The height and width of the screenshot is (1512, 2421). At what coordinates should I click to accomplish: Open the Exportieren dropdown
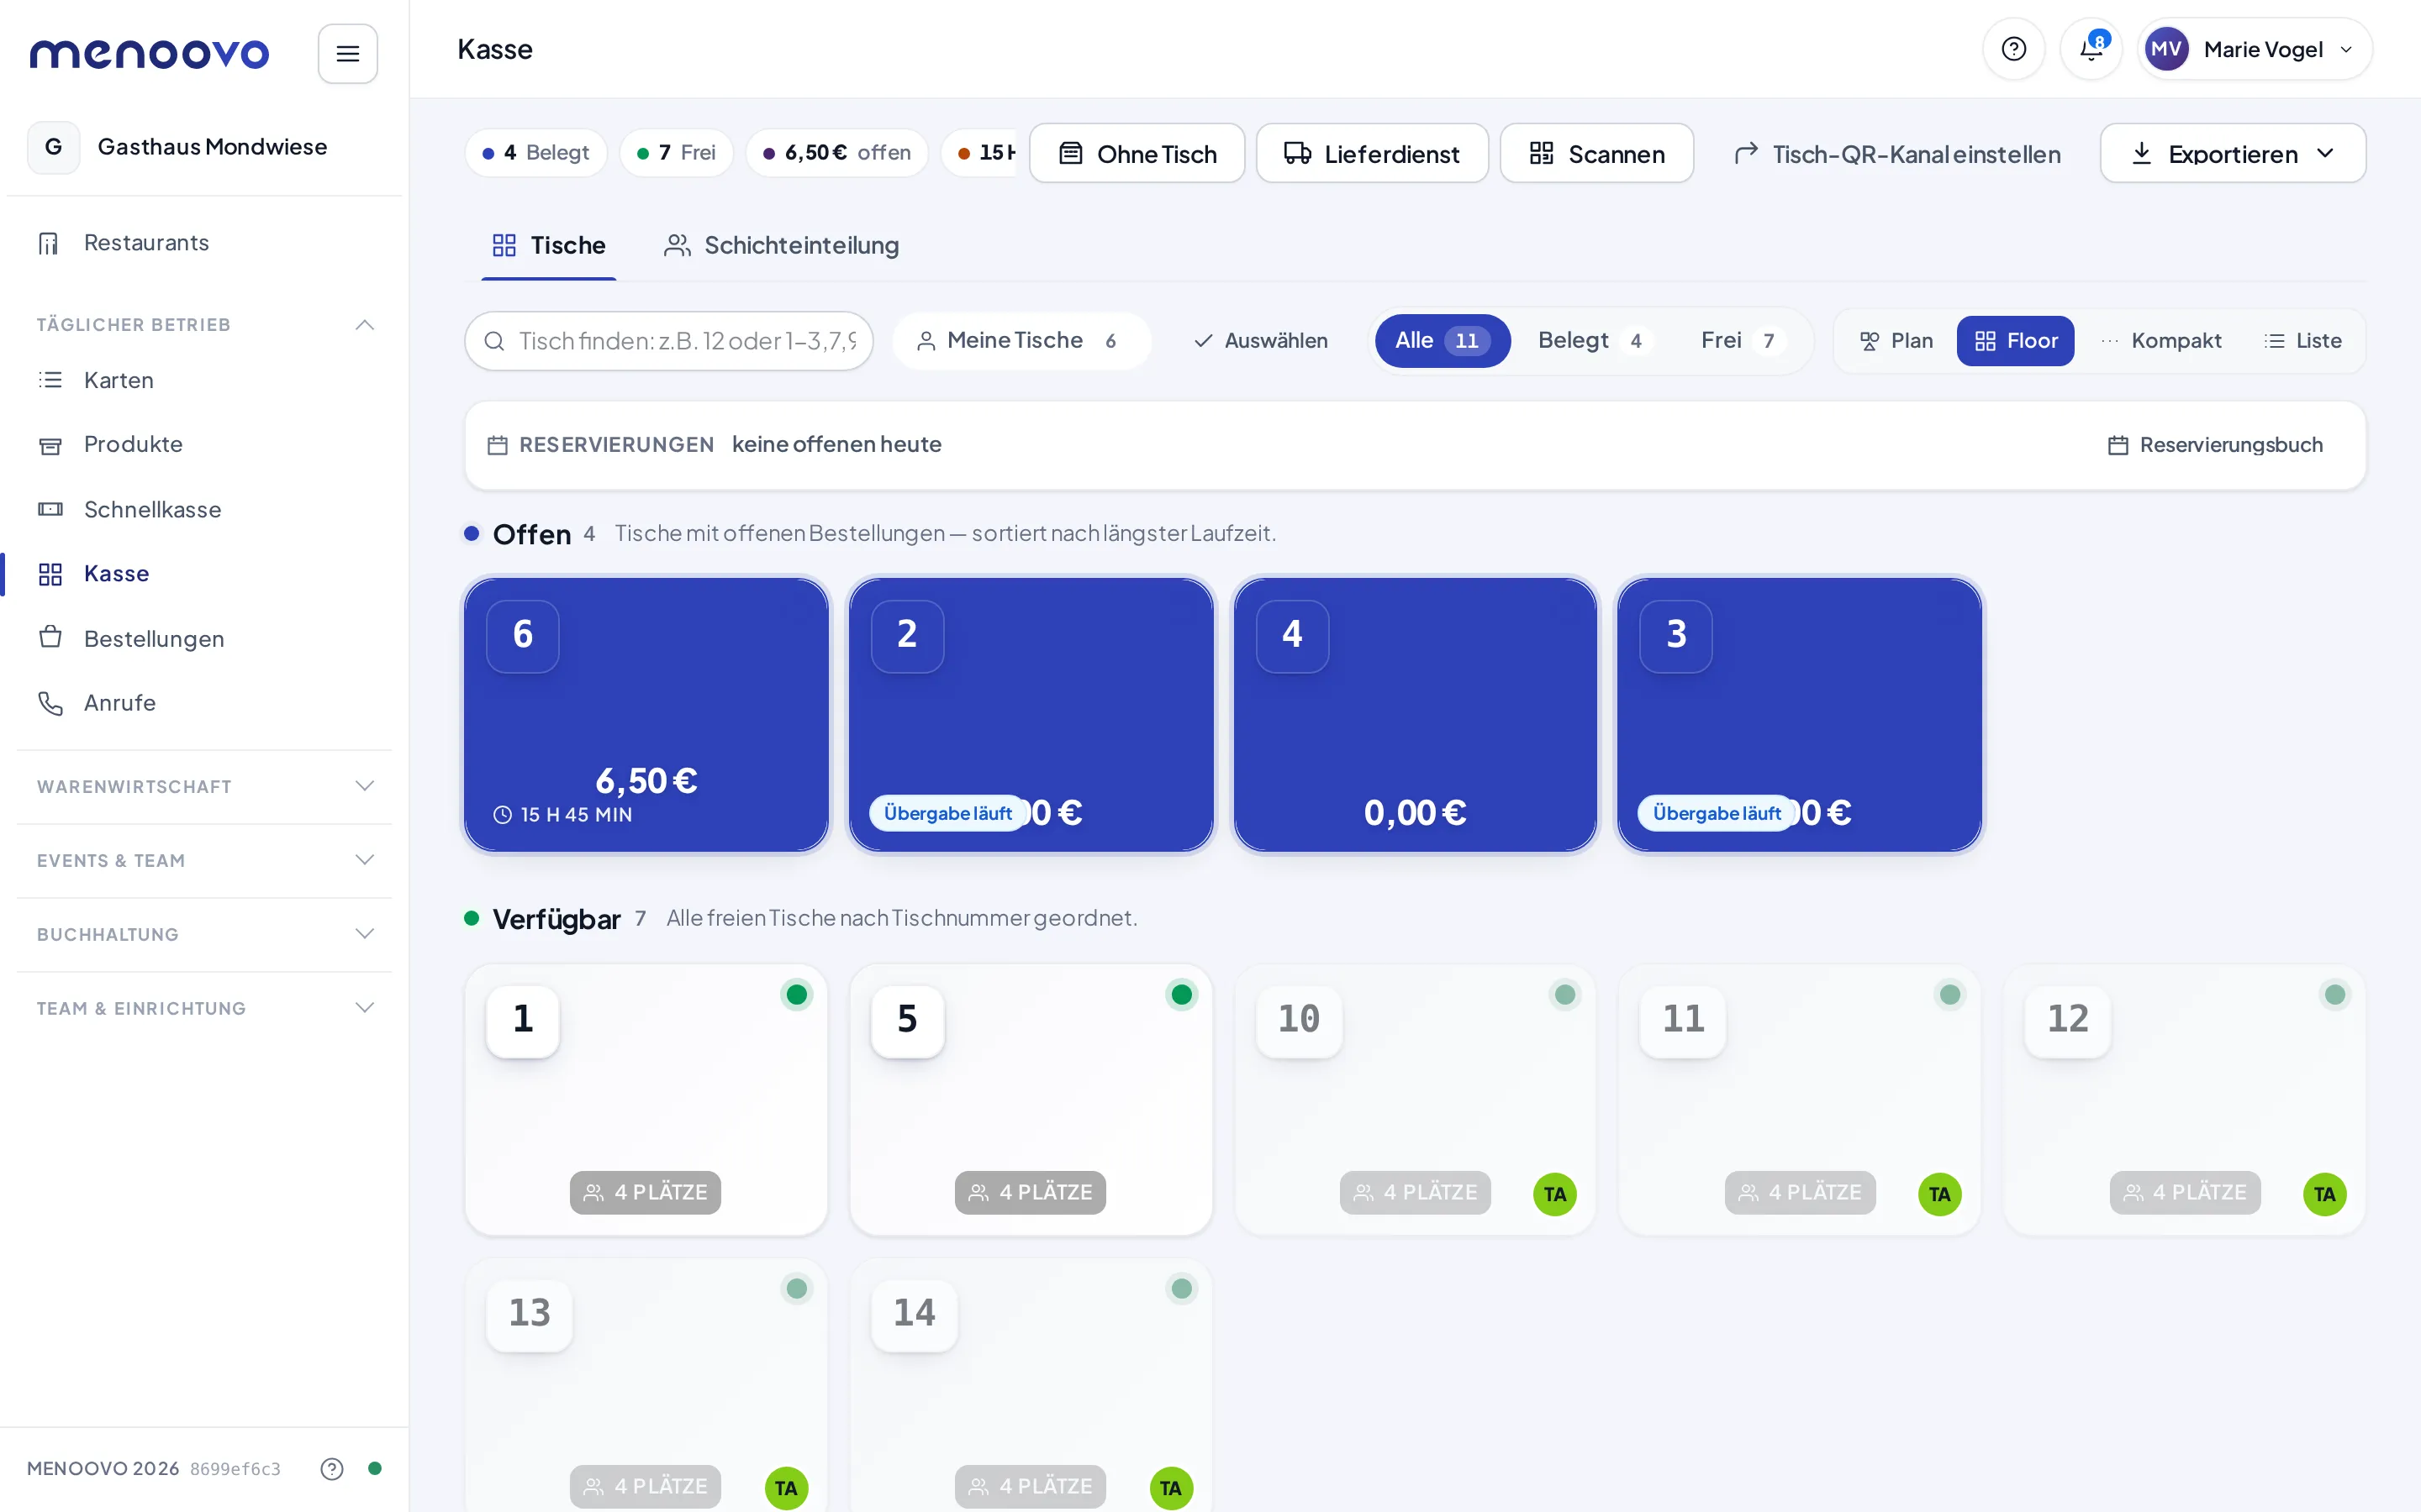[2233, 153]
